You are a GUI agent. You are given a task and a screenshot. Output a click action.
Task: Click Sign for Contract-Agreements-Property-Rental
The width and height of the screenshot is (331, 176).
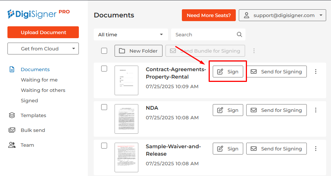click(228, 72)
